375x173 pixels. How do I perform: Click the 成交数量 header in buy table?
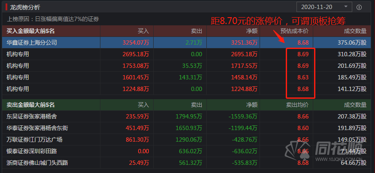[355, 31]
